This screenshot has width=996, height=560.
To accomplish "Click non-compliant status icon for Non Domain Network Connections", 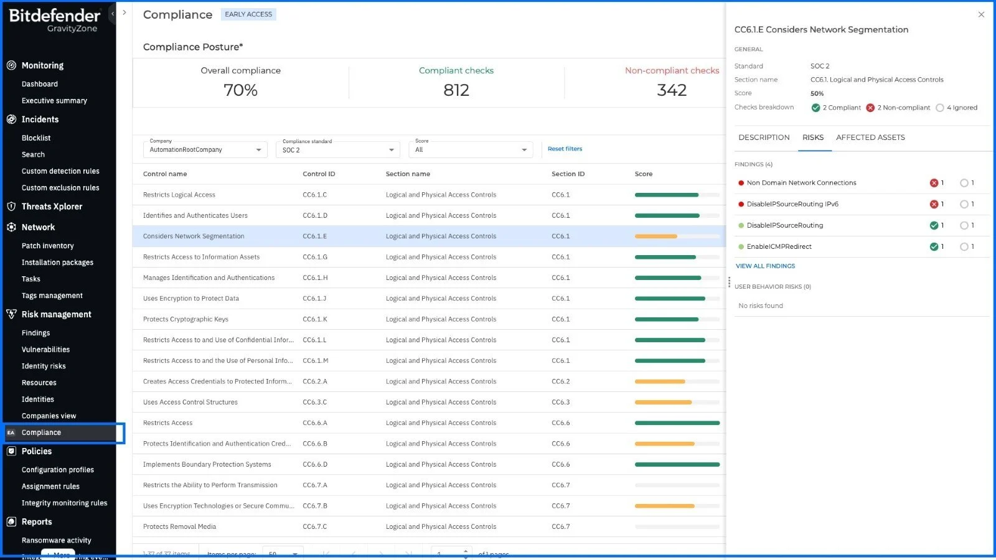I will 934,183.
